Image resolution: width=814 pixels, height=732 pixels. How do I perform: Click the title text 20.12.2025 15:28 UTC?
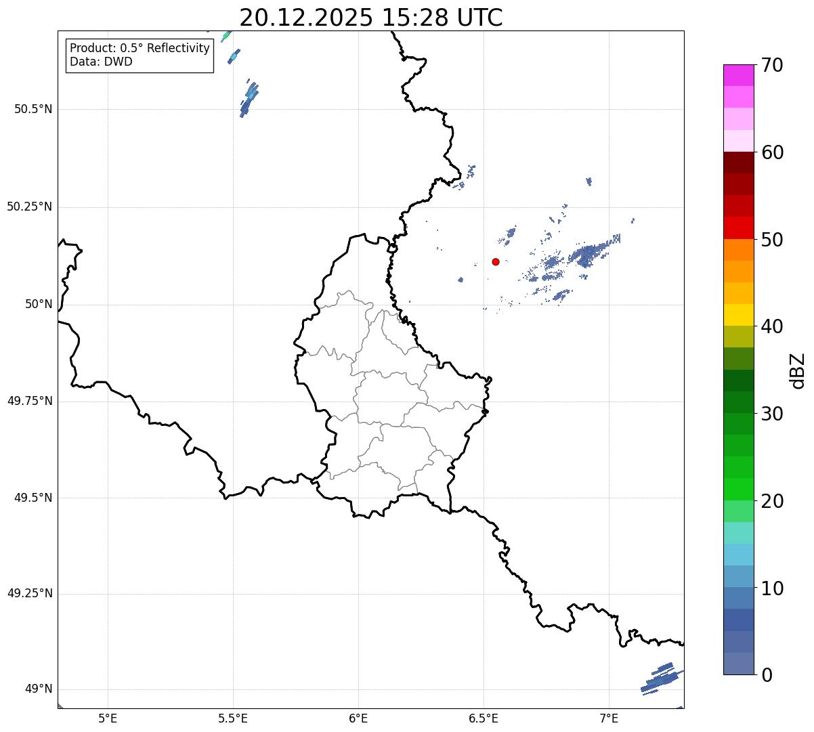[x=371, y=18]
